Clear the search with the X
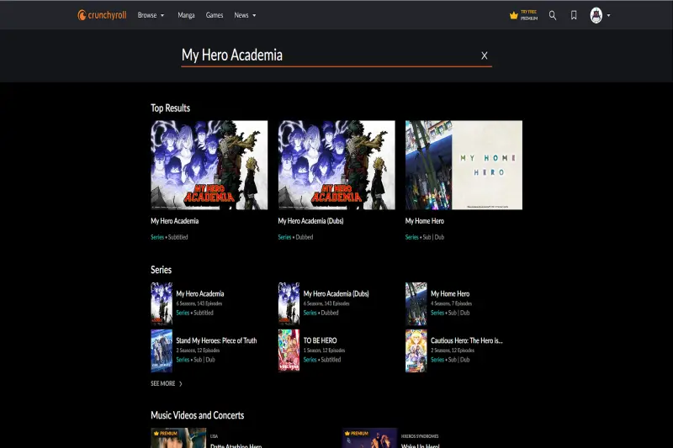673x448 pixels. click(x=485, y=55)
